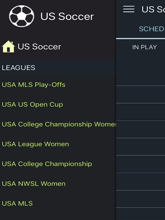
Task: Click the US Soccer drawer title
Action: point(67,16)
